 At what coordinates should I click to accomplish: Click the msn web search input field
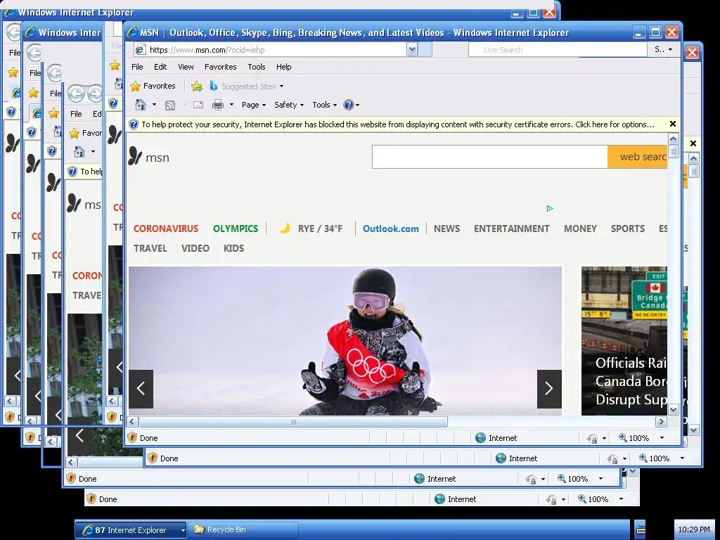pos(489,157)
